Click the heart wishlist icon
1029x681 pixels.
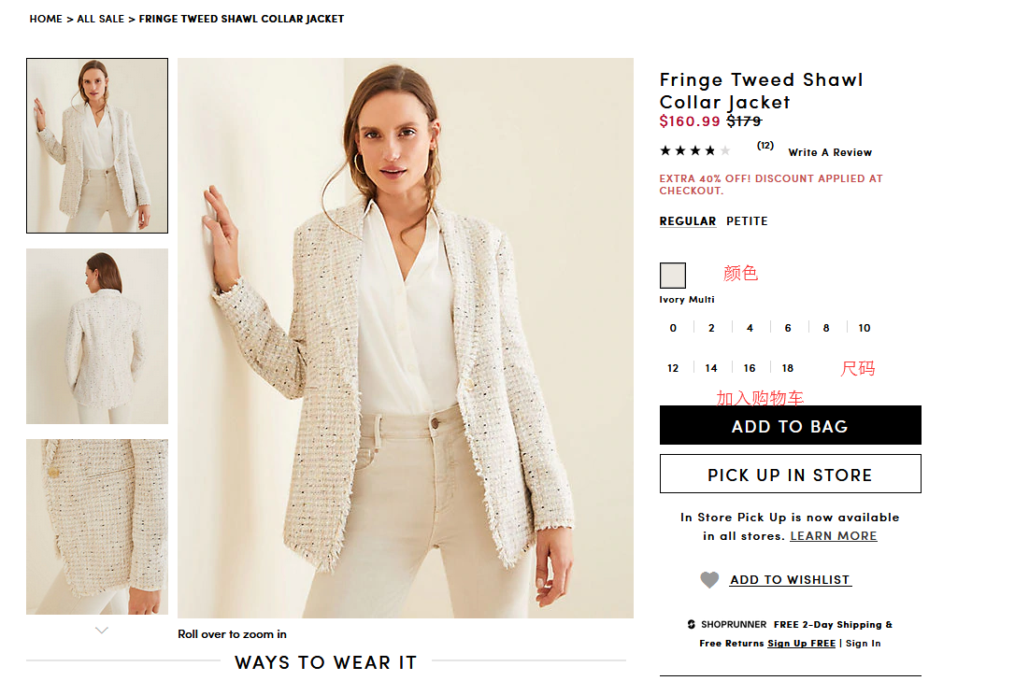pyautogui.click(x=709, y=580)
